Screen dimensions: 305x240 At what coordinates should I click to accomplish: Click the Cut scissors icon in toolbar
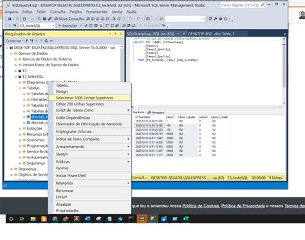(114, 19)
